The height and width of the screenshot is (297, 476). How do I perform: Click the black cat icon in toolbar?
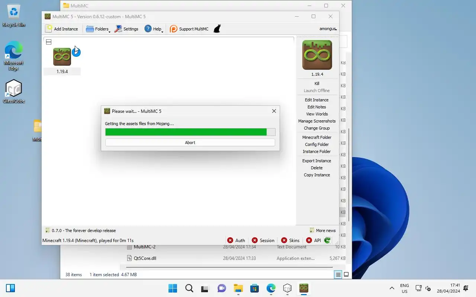coord(217,29)
